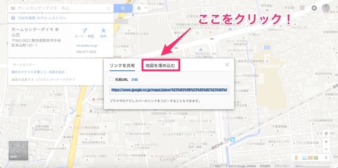Screen dimensions: 338x168
Task: Switch to 地図を埋め込む tab
Action: tap(161, 66)
